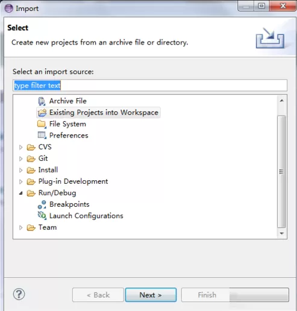Select the Archive File import icon
This screenshot has width=297, height=311.
(42, 101)
